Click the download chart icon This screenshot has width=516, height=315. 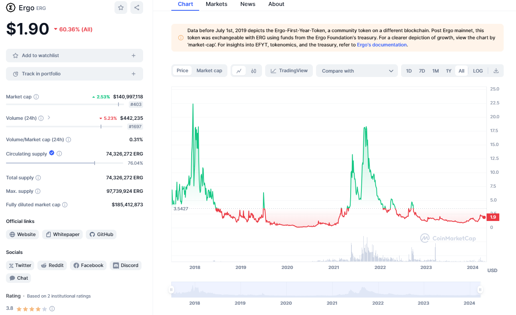click(496, 71)
